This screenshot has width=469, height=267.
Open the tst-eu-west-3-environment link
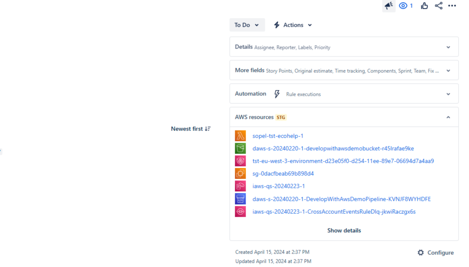[x=343, y=161]
